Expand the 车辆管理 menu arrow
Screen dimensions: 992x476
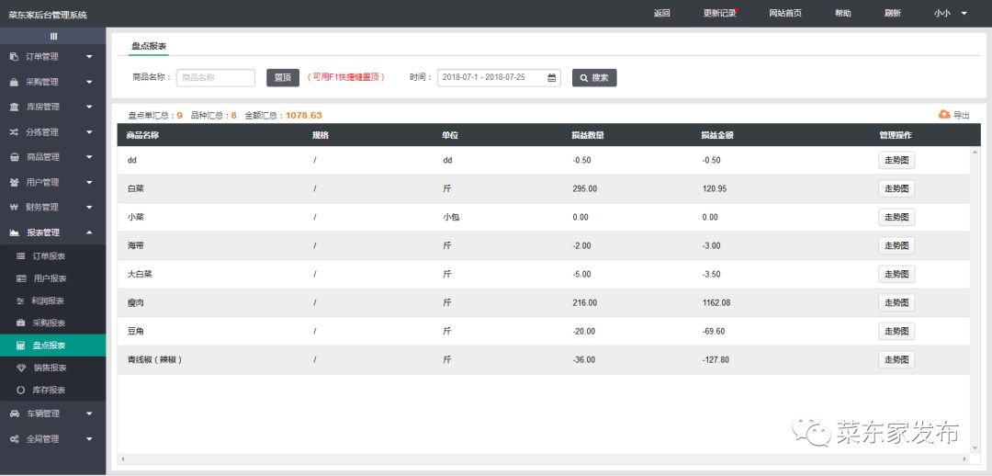(89, 414)
